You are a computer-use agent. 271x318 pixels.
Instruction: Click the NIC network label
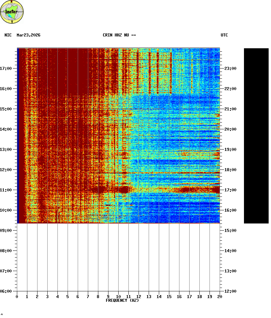[x=8, y=35]
